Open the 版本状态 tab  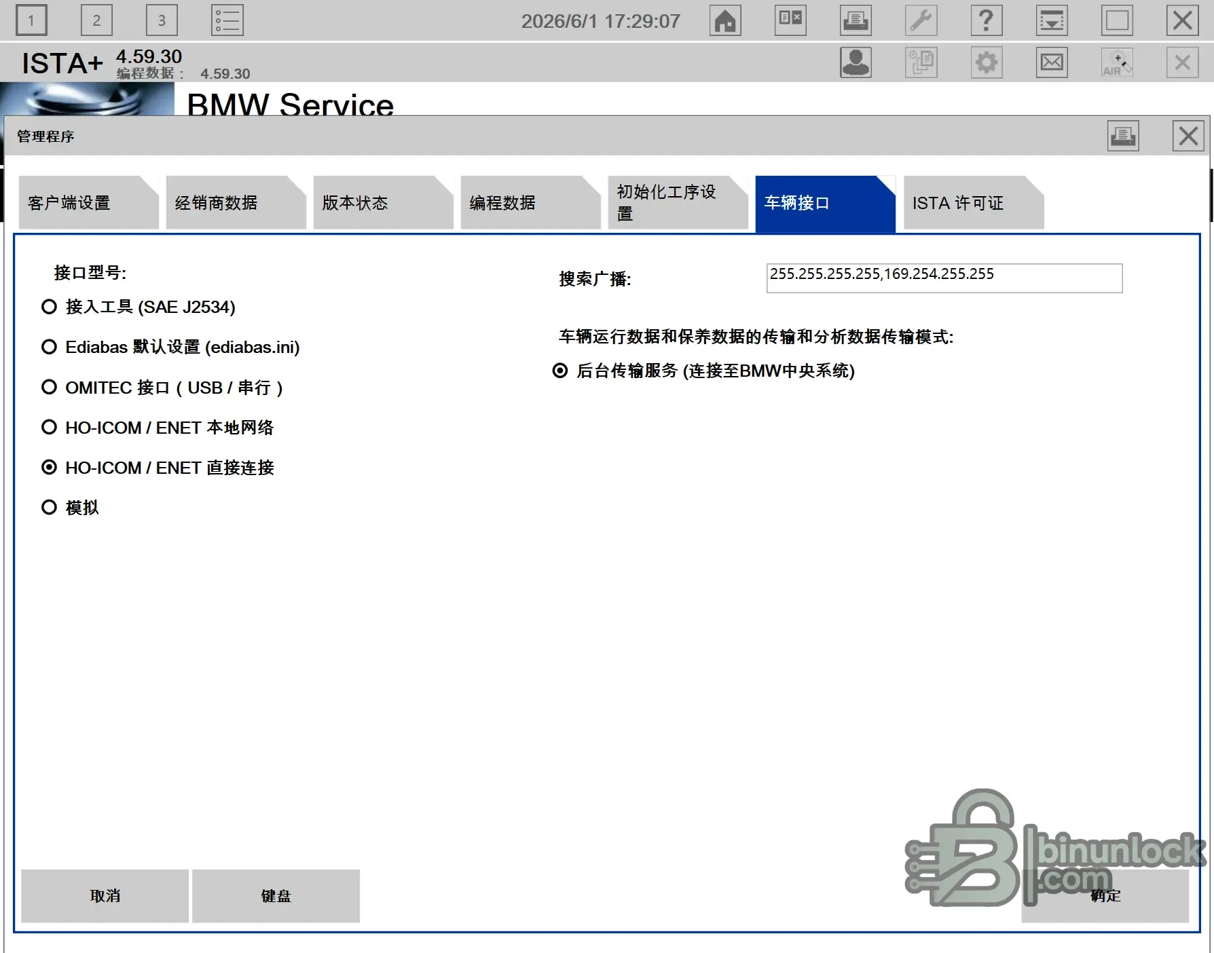(x=383, y=203)
